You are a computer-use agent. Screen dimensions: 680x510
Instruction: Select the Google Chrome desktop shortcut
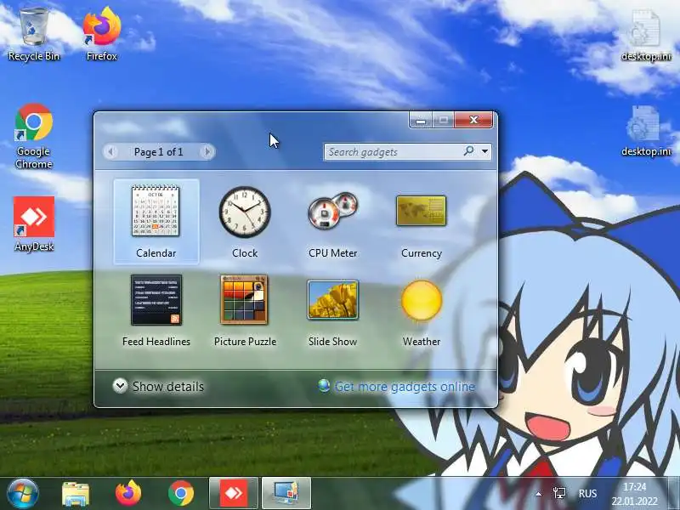pos(34,136)
